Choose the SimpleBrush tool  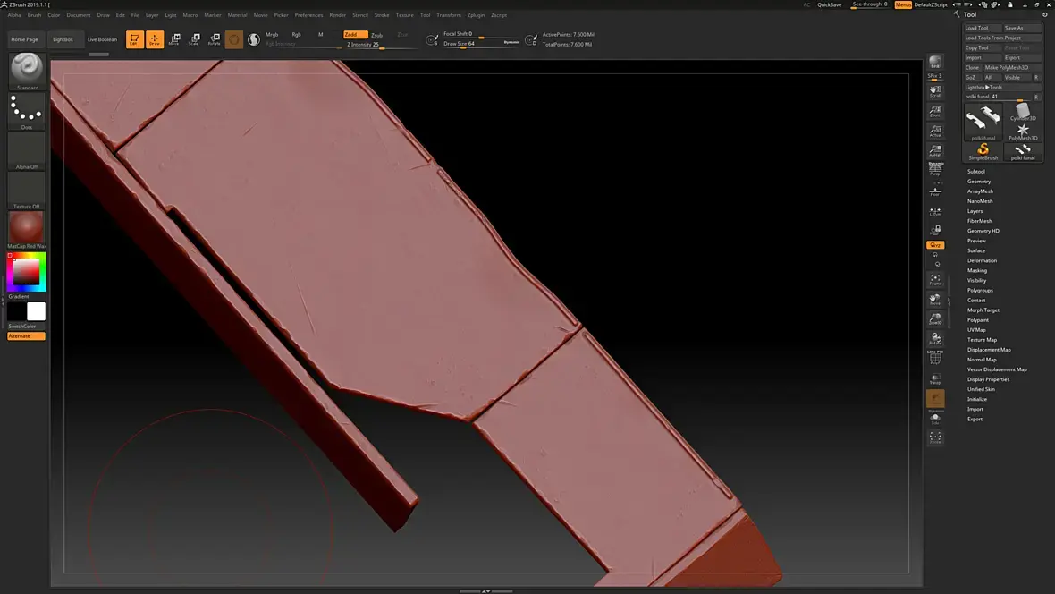coord(983,149)
